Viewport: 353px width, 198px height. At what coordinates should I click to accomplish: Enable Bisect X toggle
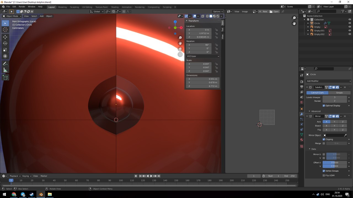(327, 126)
